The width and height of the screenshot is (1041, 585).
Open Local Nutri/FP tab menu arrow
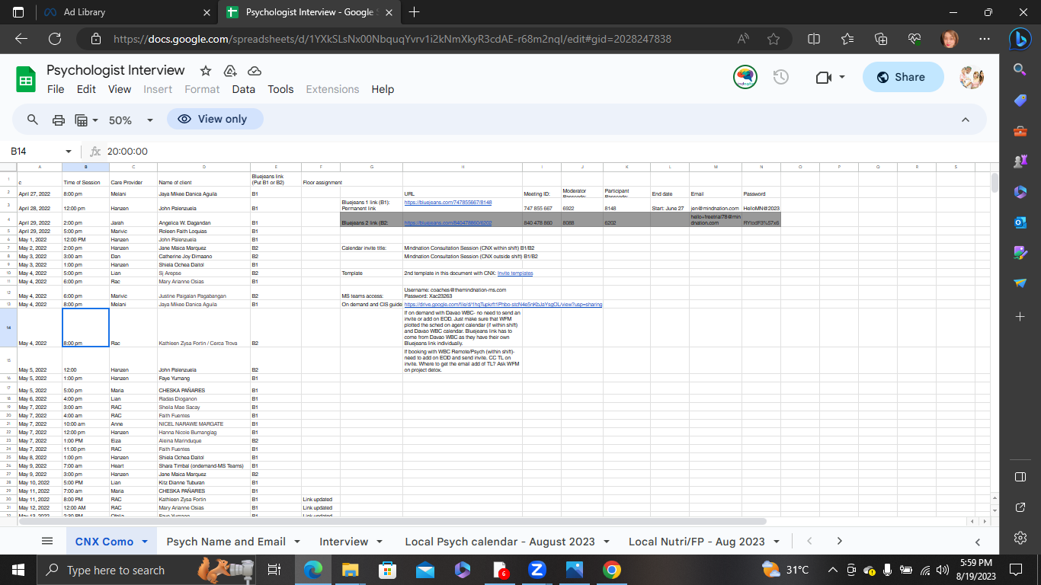point(777,542)
